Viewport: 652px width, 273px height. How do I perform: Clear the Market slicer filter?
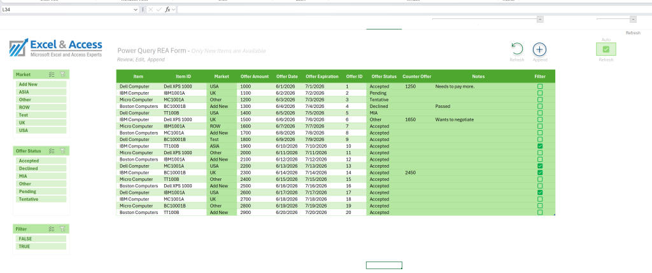tap(62, 75)
